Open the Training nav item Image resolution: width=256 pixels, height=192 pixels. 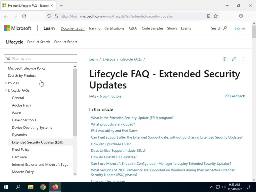[94, 28]
